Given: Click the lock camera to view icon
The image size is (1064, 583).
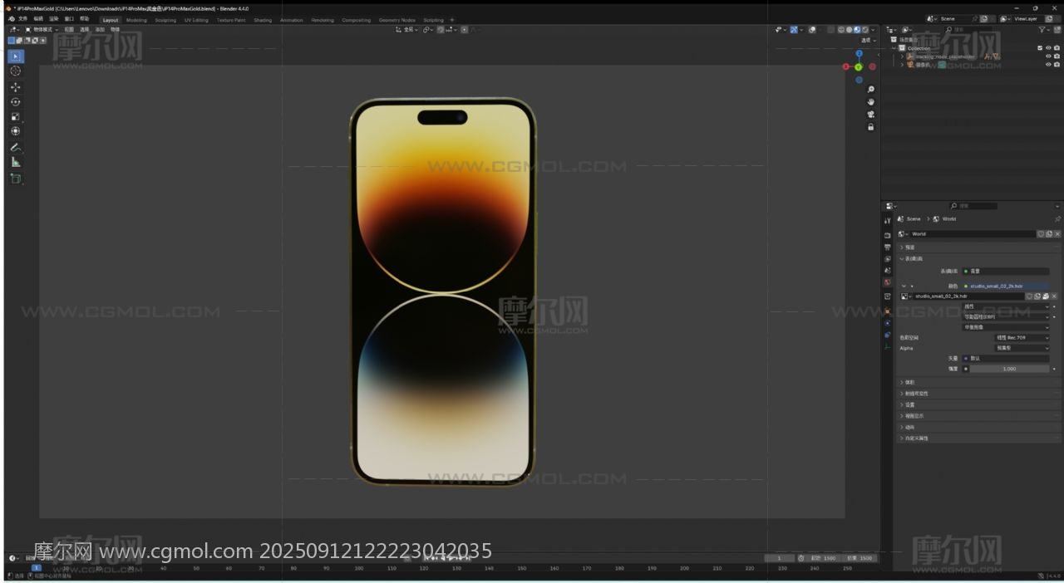Looking at the screenshot, I should click(x=871, y=127).
